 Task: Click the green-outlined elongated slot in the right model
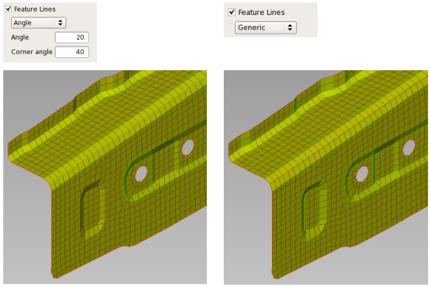pyautogui.click(x=314, y=210)
